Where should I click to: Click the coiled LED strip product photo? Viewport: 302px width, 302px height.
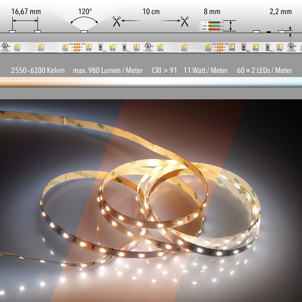151,211
